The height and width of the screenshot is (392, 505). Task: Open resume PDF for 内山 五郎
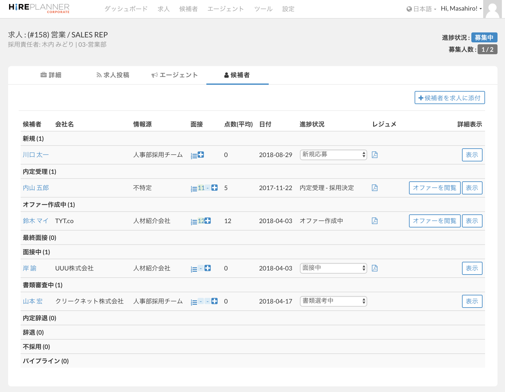[x=375, y=188]
